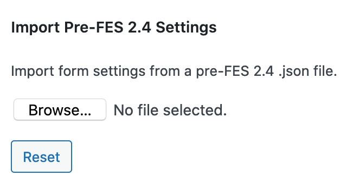
Task: Click the import form settings description text
Action: tap(174, 71)
